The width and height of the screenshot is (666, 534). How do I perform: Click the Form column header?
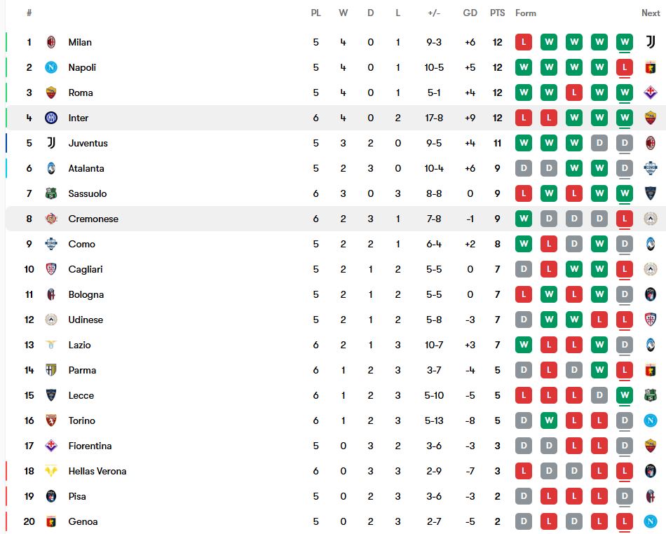tap(526, 13)
